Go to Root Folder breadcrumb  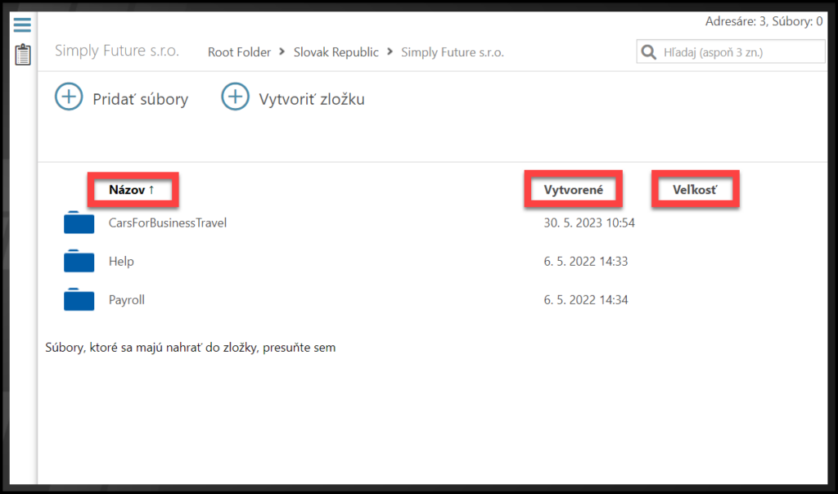coord(239,52)
